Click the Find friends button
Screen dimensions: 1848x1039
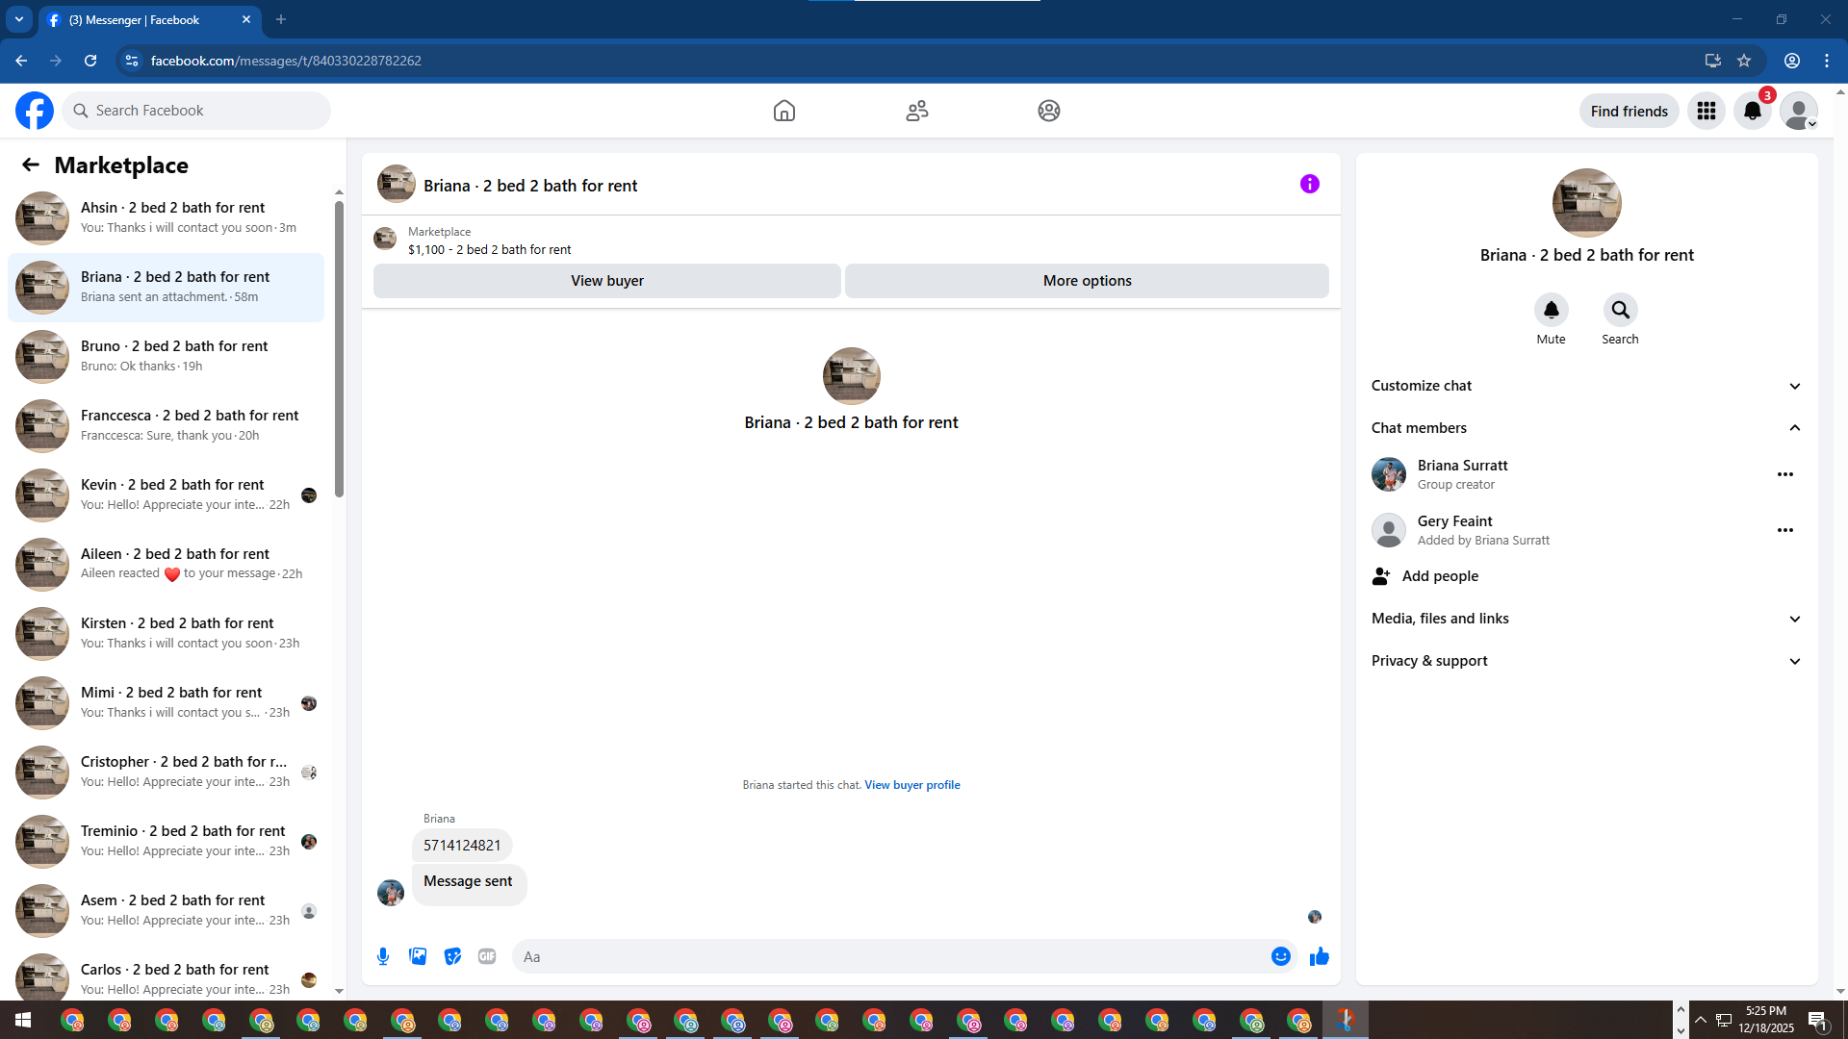(x=1630, y=111)
